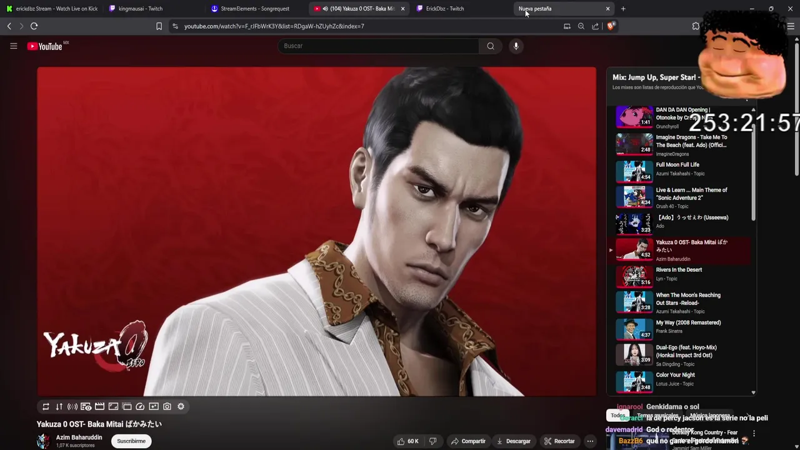Open the YouTube hamburger guide menu
The image size is (800, 450).
click(x=13, y=46)
